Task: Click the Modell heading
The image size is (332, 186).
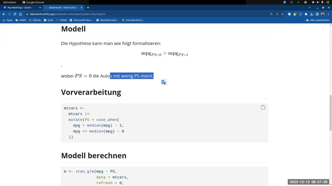Action: pyautogui.click(x=73, y=29)
